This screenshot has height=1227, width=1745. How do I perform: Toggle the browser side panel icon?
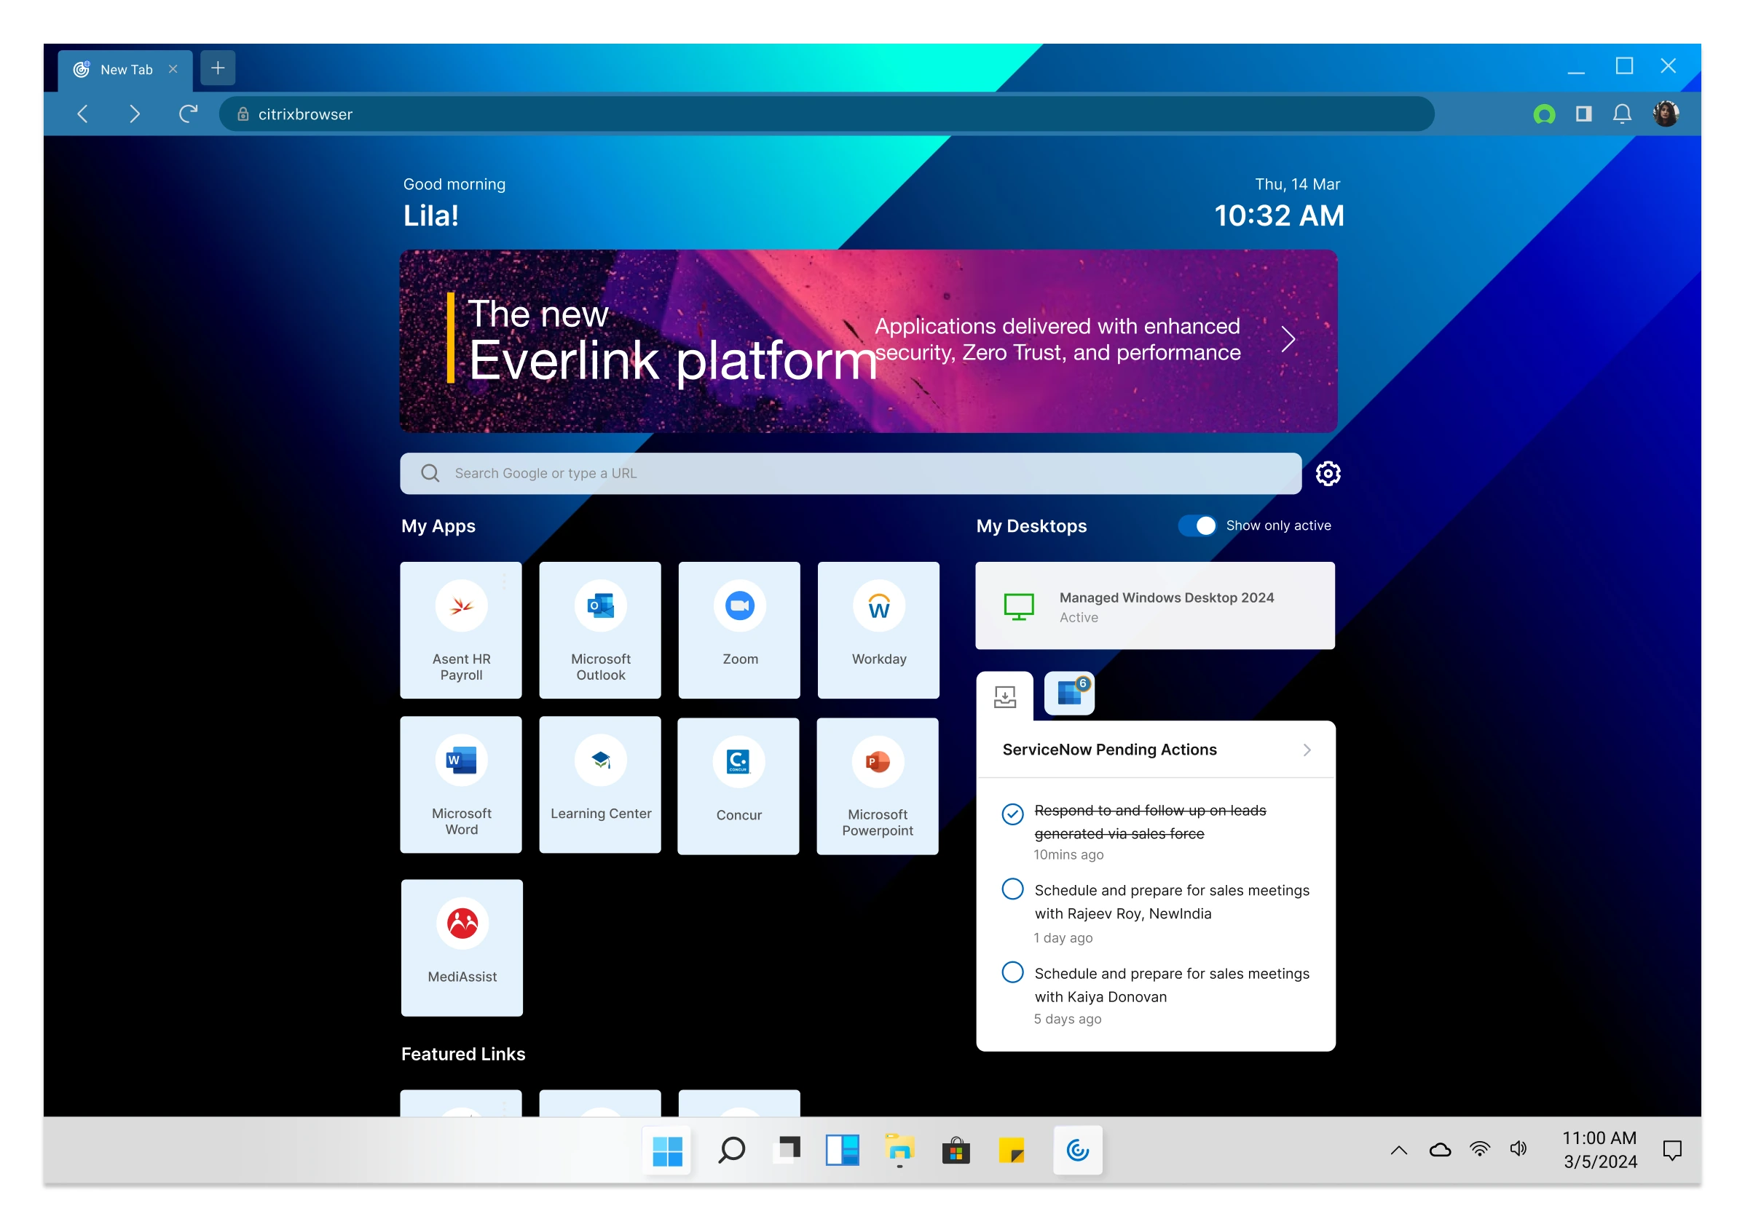(x=1583, y=114)
